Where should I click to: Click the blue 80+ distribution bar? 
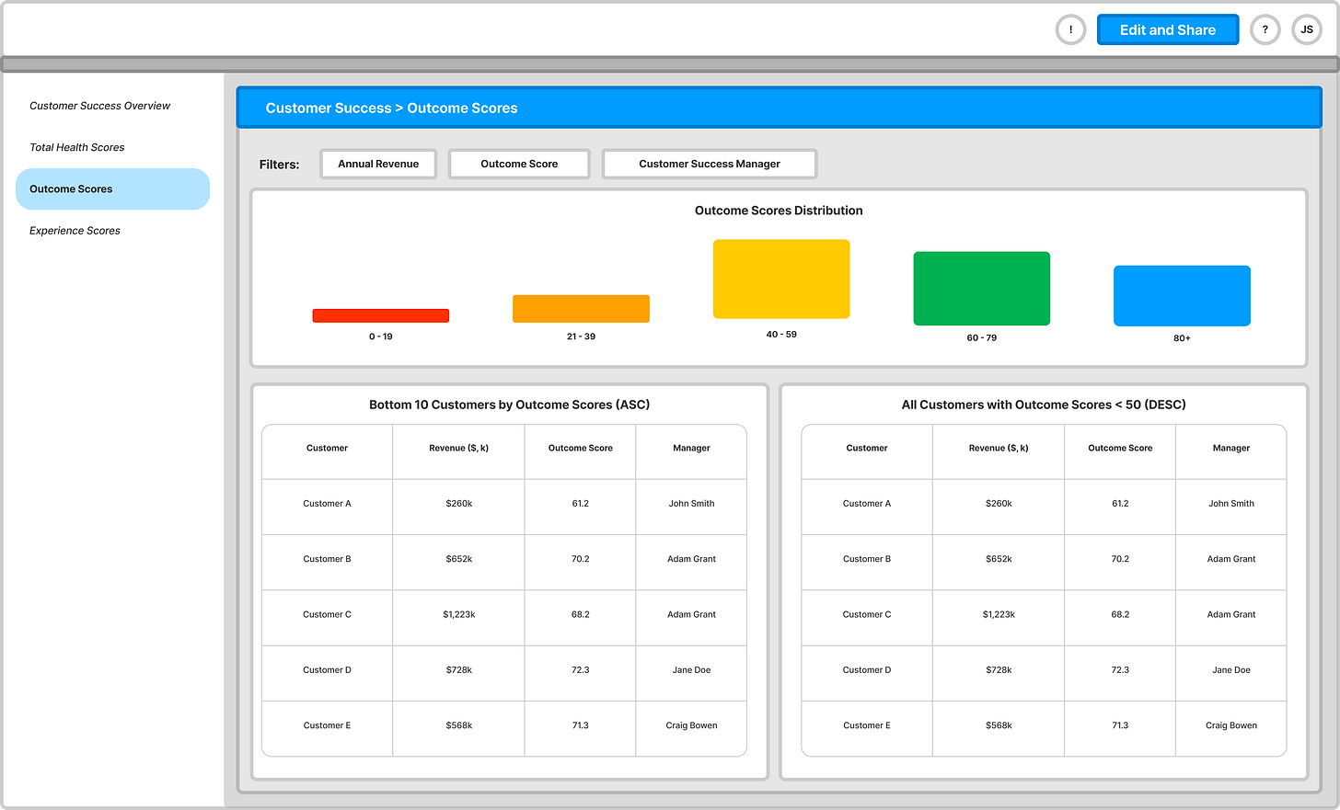(1182, 296)
